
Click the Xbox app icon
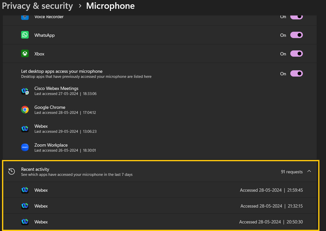25,54
